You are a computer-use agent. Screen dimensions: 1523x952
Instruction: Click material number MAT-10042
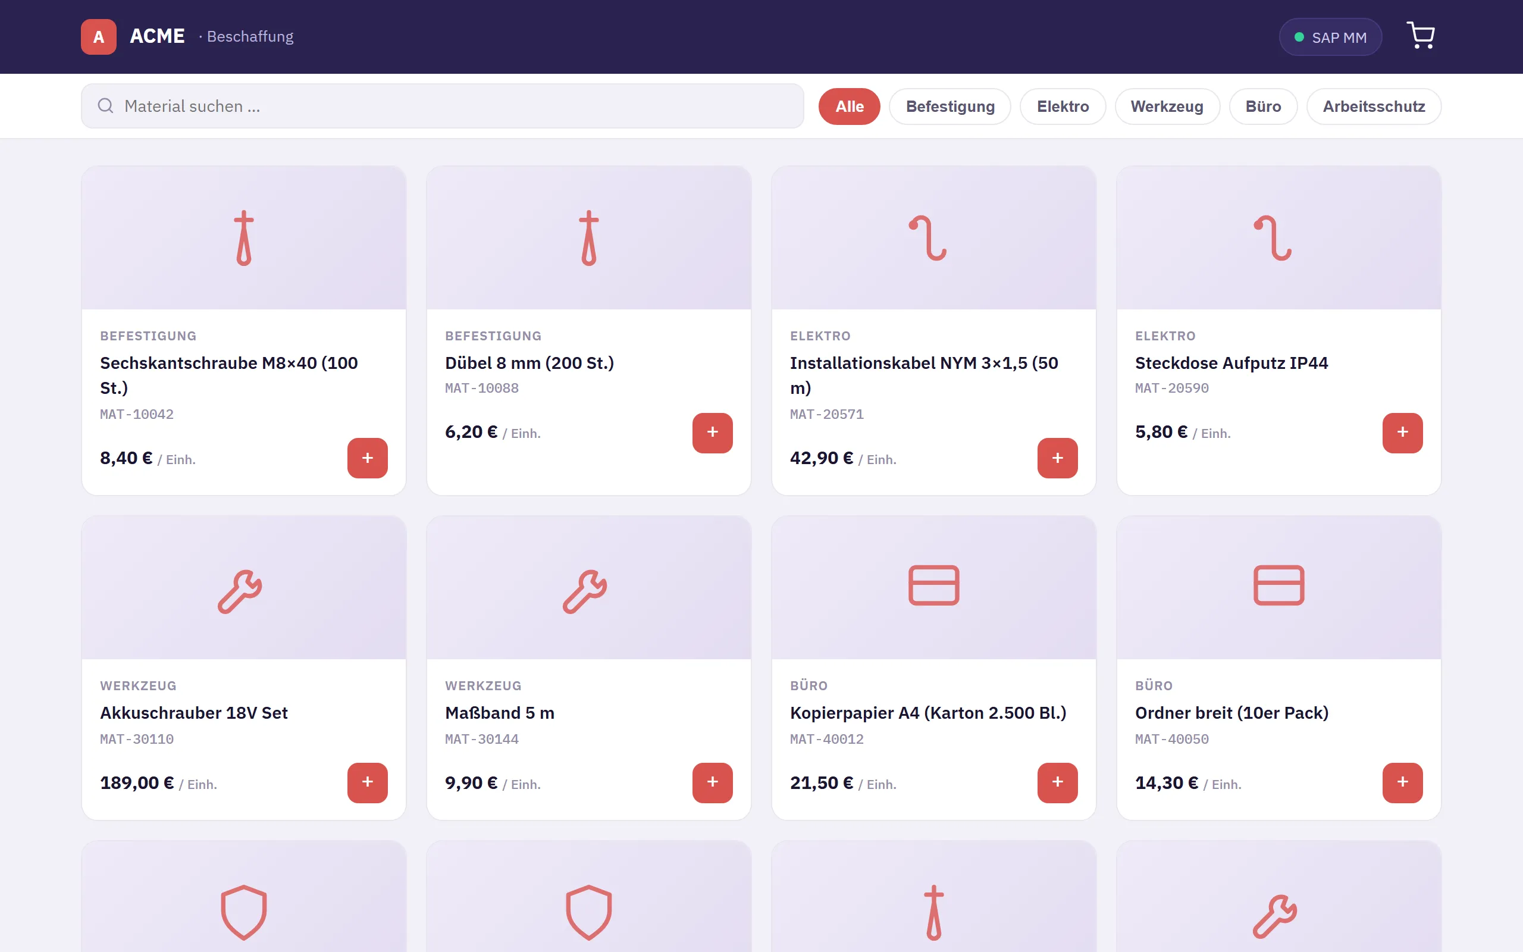(137, 414)
